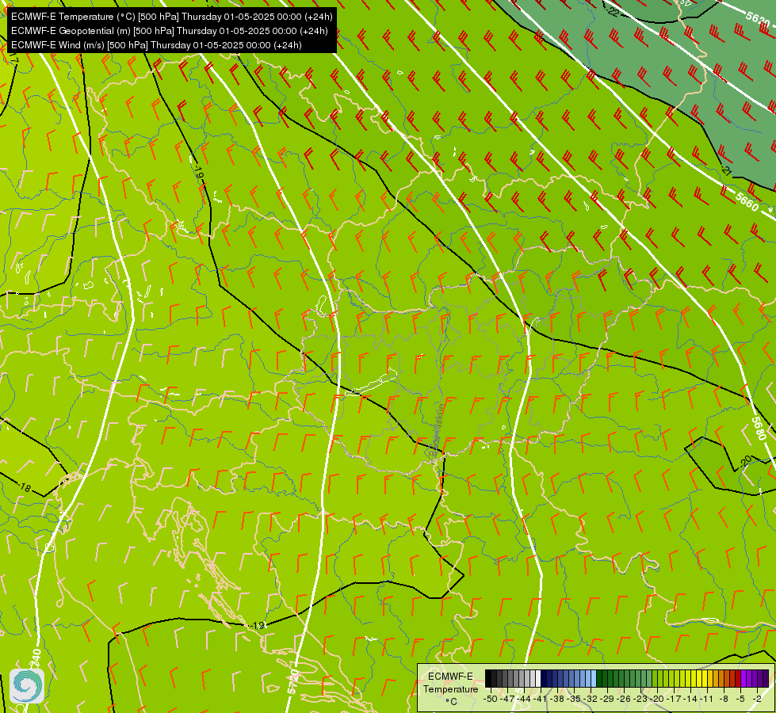Click the -38 legend tick label
This screenshot has width=776, height=713.
tap(558, 698)
